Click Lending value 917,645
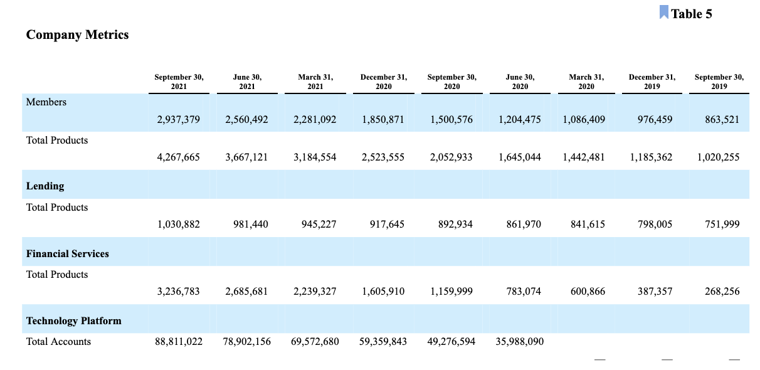The image size is (760, 370). pos(388,224)
